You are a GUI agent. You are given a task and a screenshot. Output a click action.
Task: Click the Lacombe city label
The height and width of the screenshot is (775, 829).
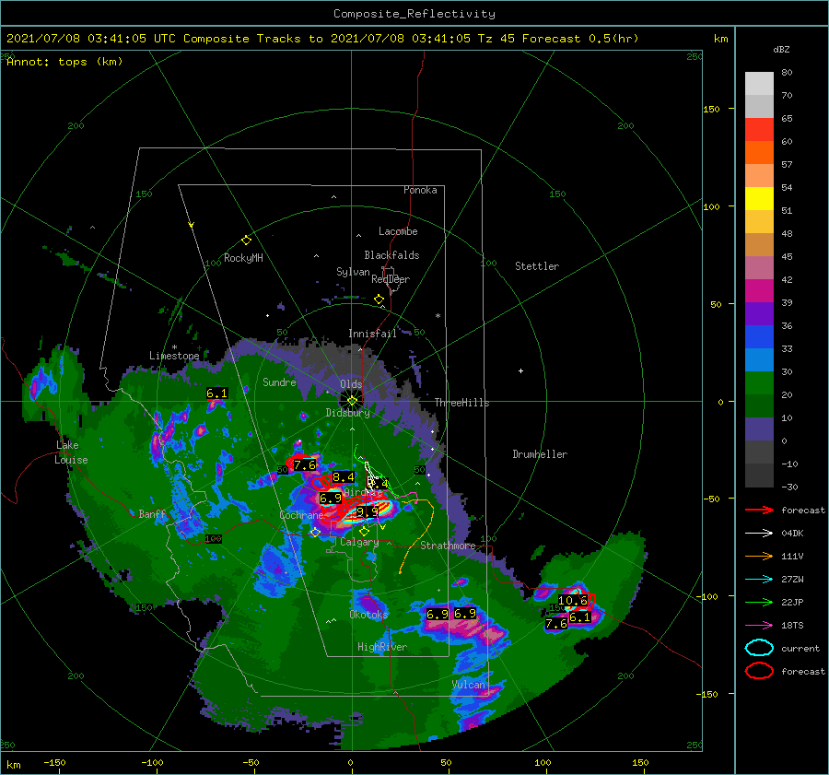pos(398,231)
